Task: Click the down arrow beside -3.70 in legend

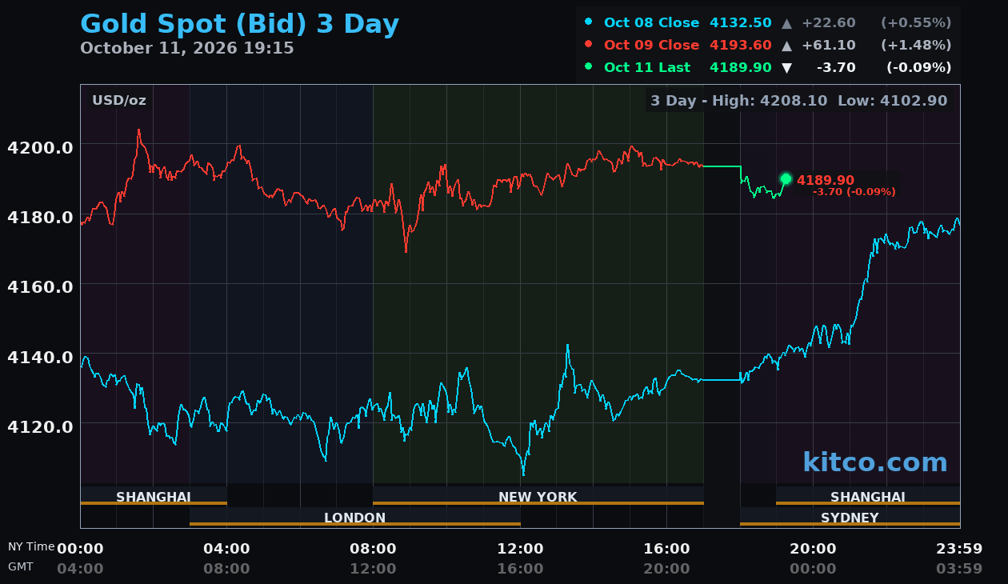Action: click(x=786, y=68)
